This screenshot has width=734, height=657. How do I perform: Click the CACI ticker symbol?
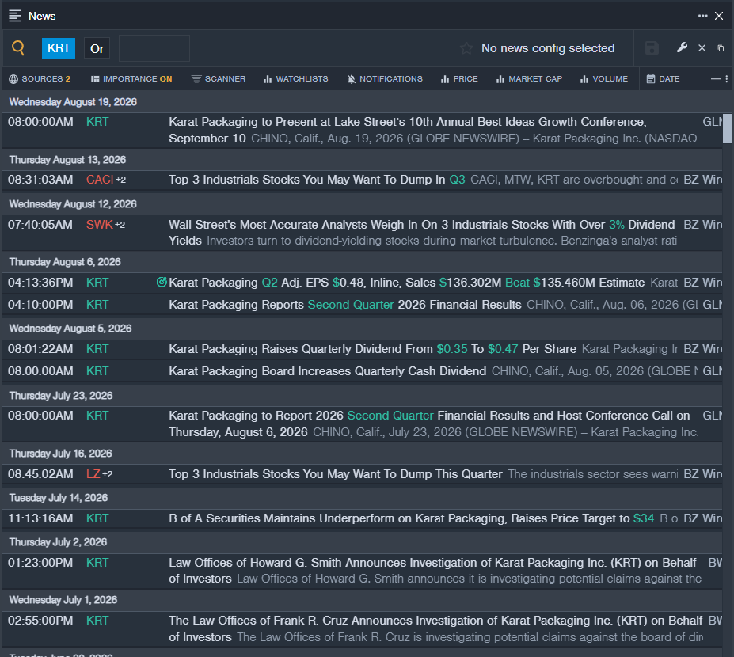pyautogui.click(x=100, y=180)
